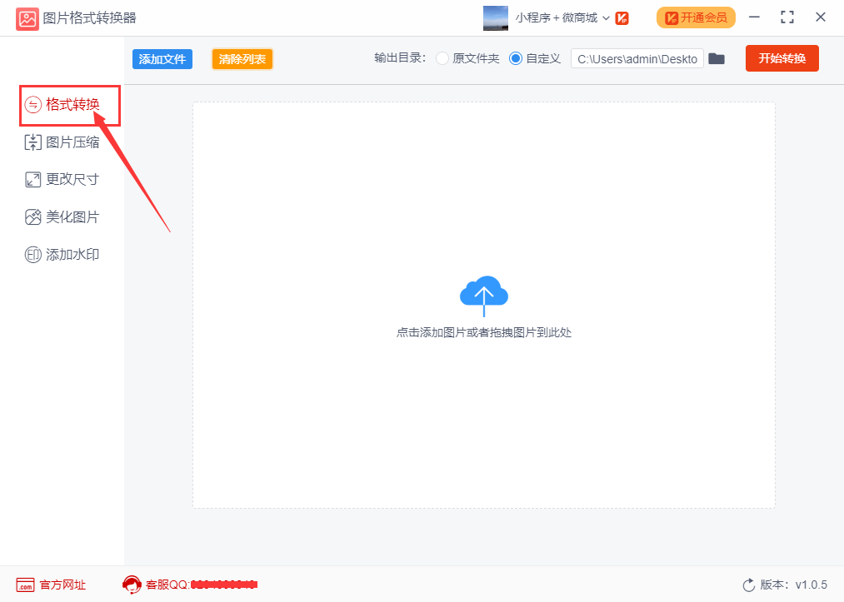Image resolution: width=844 pixels, height=602 pixels.
Task: Select the 自定义 custom output radio option
Action: (x=514, y=58)
